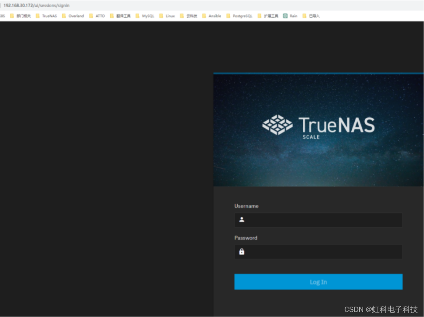The height and width of the screenshot is (317, 424).
Task: Open the MySQL bookmark folder
Action: click(145, 16)
